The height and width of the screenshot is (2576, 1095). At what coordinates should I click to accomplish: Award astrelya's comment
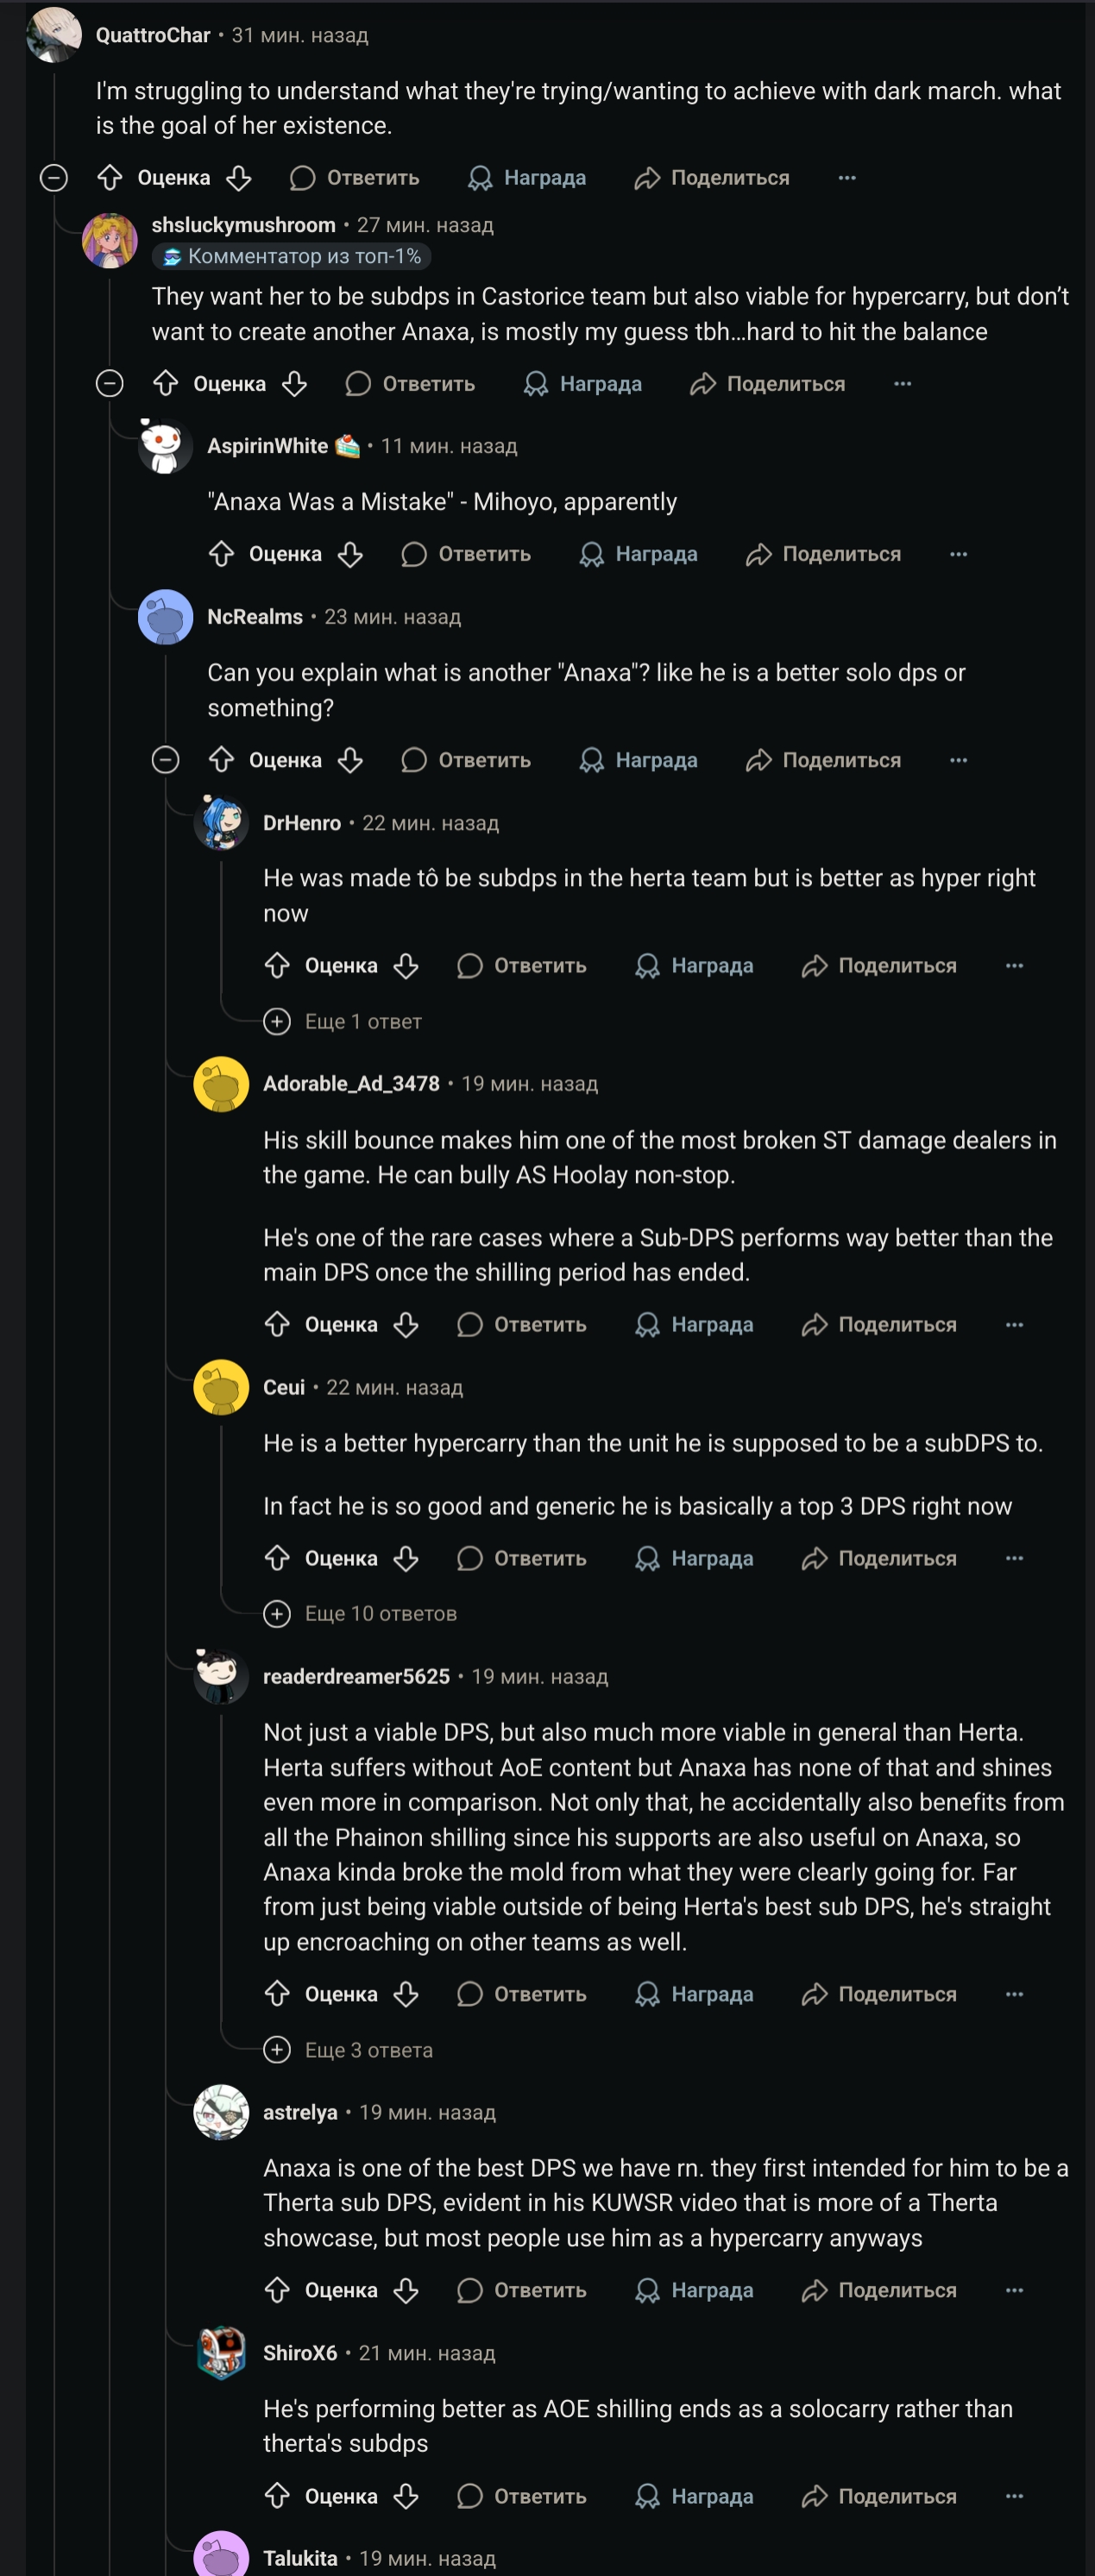(648, 2290)
